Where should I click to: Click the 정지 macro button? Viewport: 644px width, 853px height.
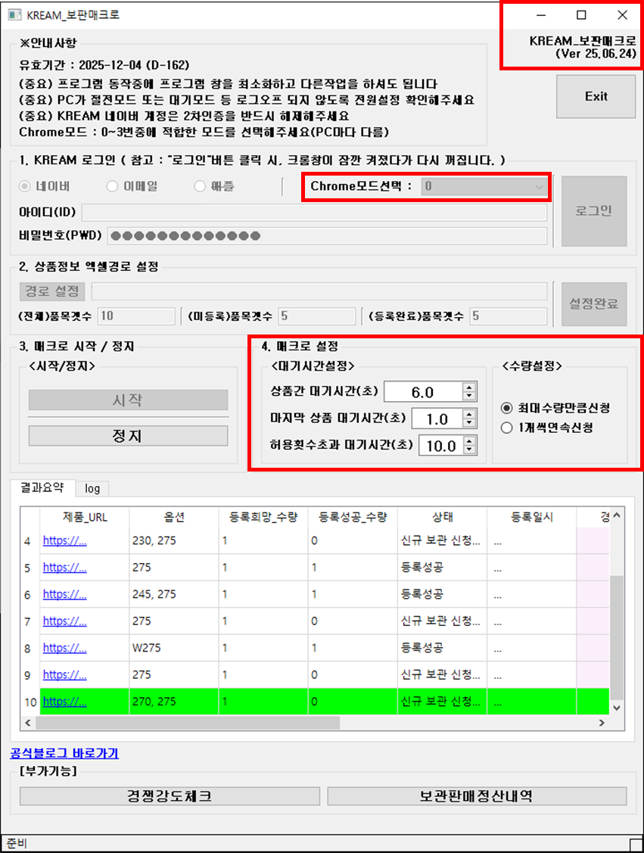pyautogui.click(x=128, y=436)
